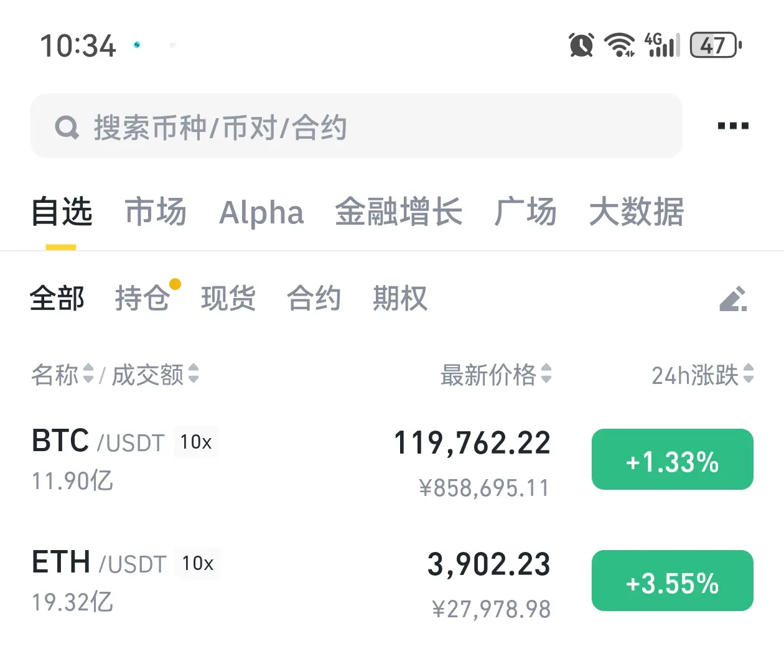The image size is (784, 654).
Task: Tap the Wi-Fi status icon
Action: [620, 45]
